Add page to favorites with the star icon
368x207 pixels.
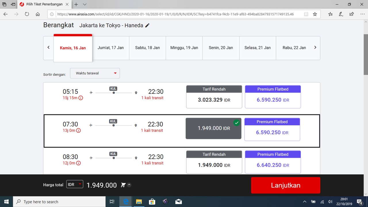point(315,14)
